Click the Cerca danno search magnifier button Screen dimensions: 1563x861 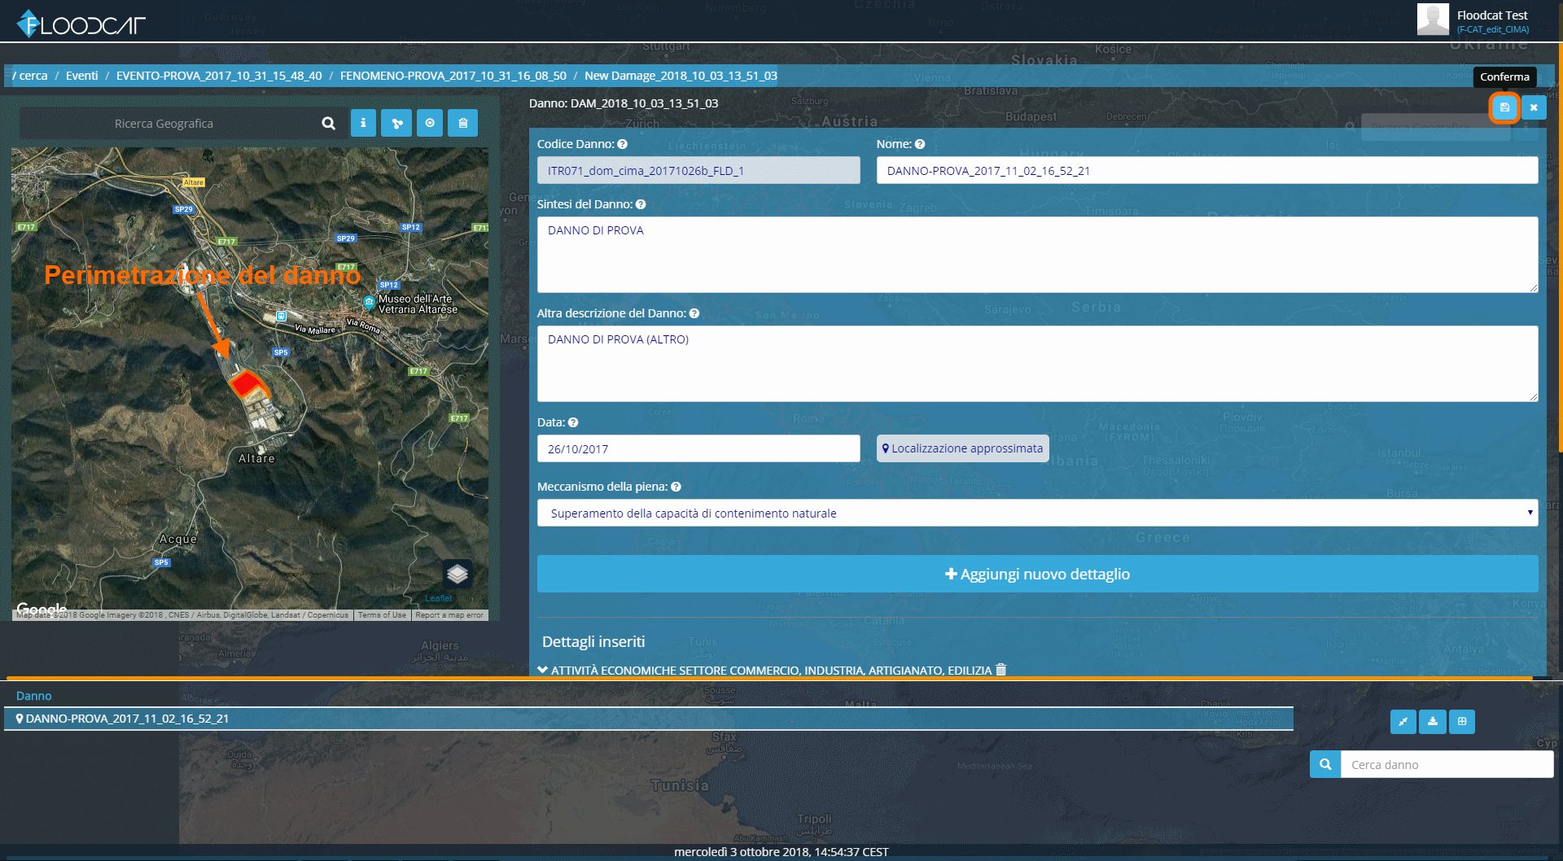1325,764
